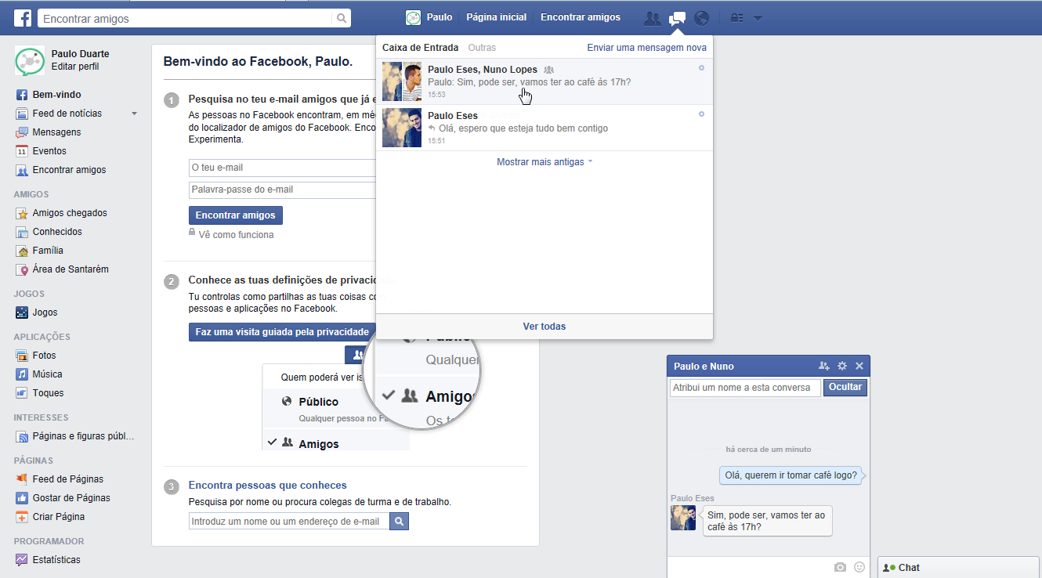The width and height of the screenshot is (1042, 578).
Task: Open Área de Santarém list
Action: [x=71, y=269]
